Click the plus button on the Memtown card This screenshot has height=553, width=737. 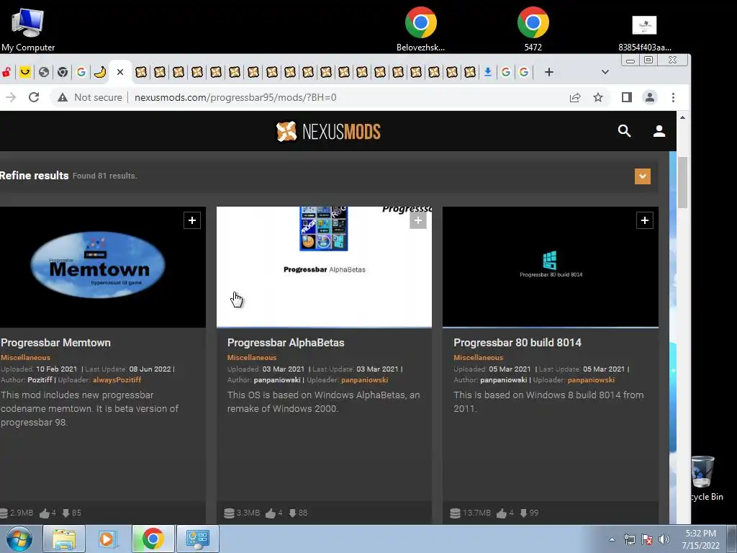(192, 220)
